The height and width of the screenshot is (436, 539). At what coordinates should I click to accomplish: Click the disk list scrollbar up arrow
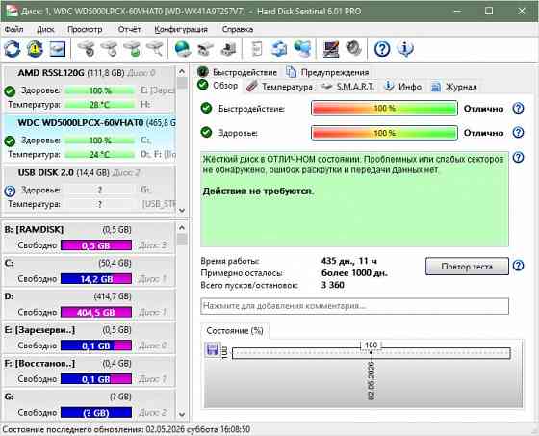[x=182, y=72]
